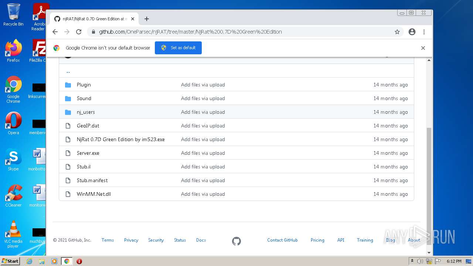473x266 pixels.
Task: Open Training footer link
Action: [x=365, y=240]
